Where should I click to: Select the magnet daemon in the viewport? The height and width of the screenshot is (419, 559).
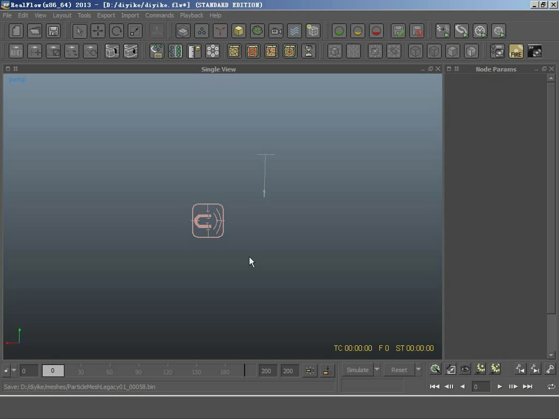208,220
